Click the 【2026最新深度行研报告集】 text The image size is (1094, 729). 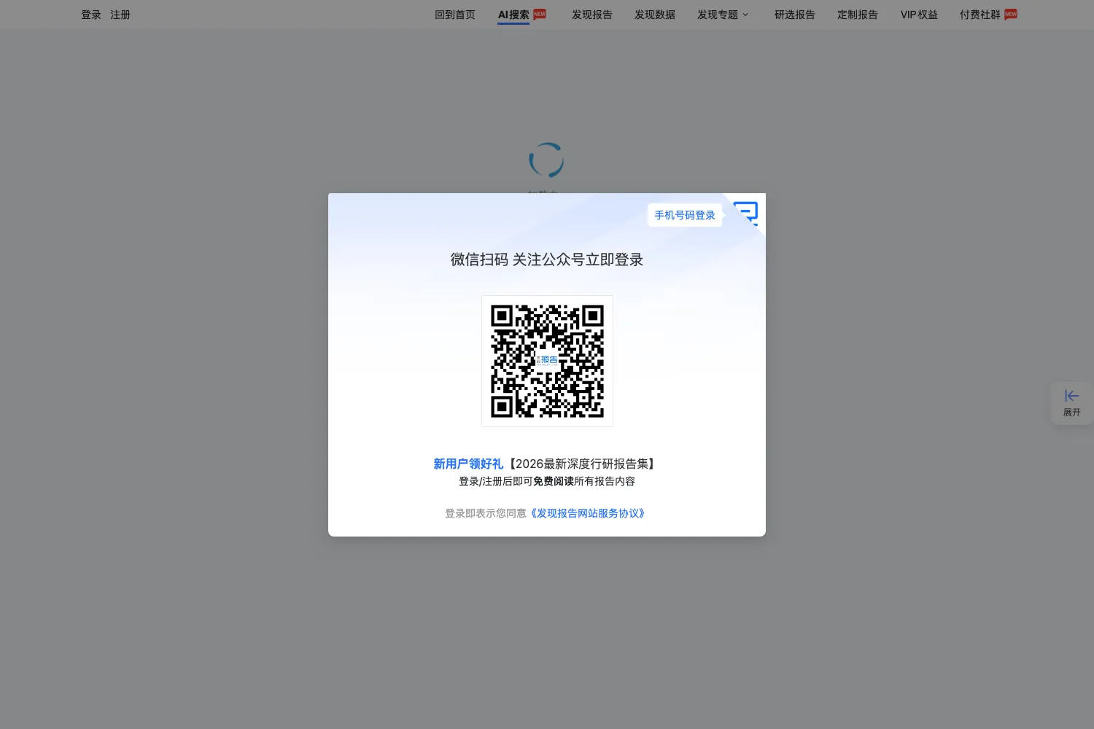point(582,464)
